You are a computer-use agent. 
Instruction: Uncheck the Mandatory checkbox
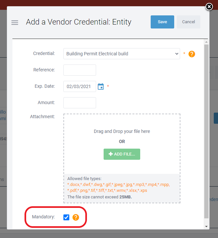pos(66,217)
